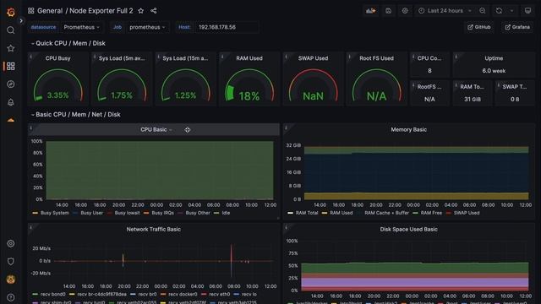Click the SWAP Used gauge panel title

coord(313,58)
